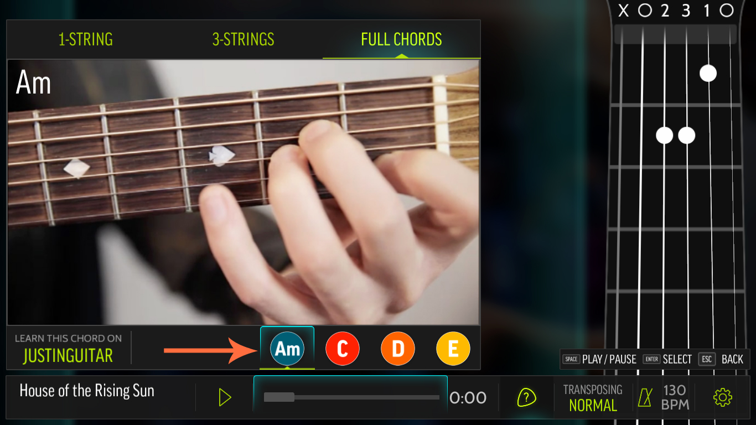
Task: Click the ESC BACK hint
Action: click(721, 359)
